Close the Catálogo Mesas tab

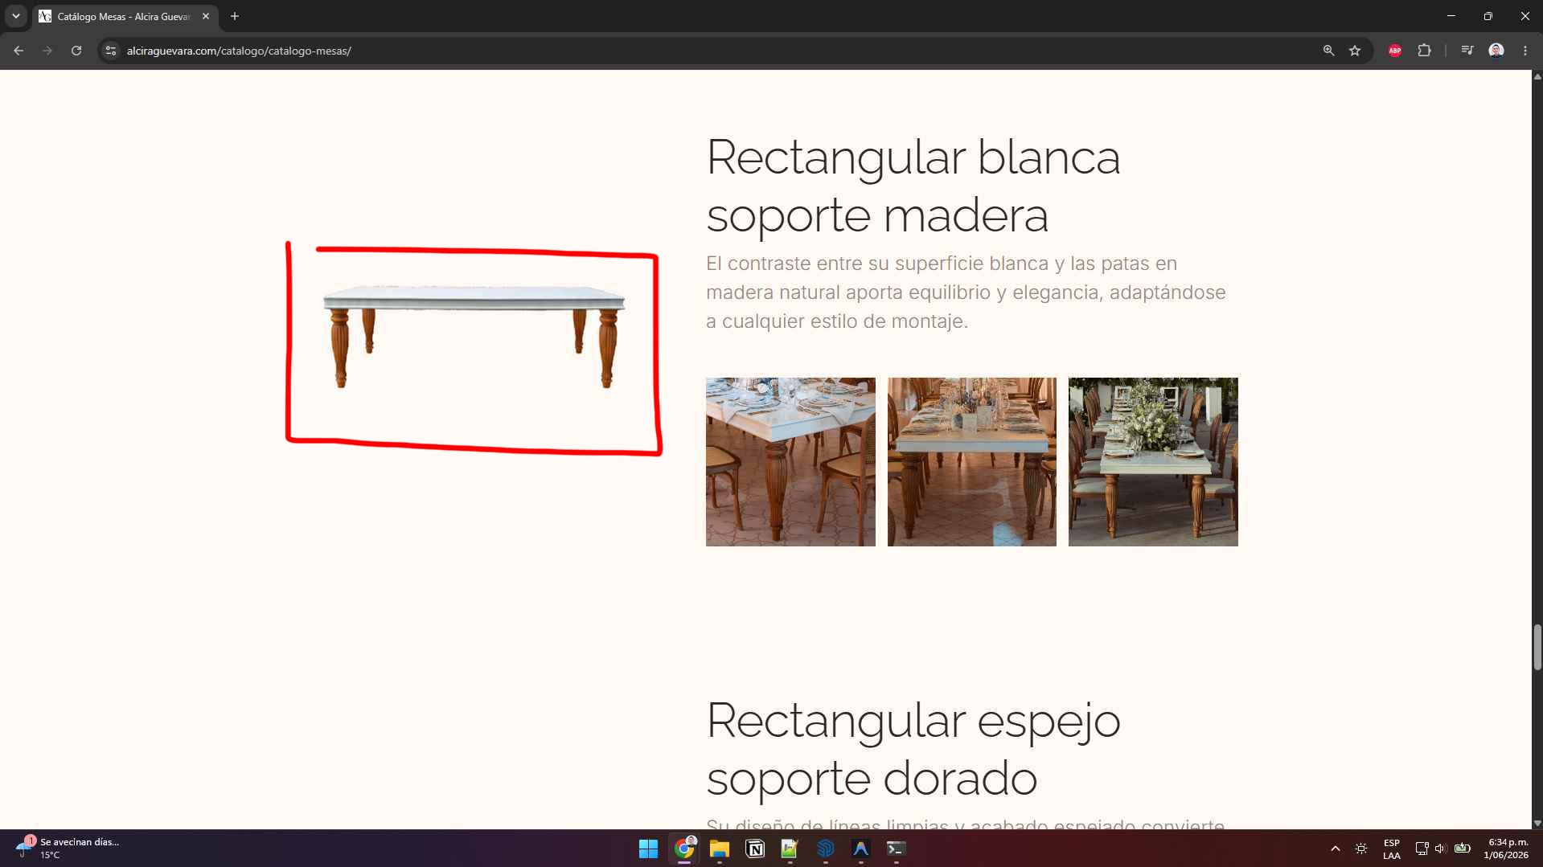[x=206, y=16]
